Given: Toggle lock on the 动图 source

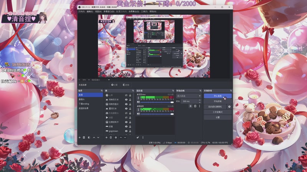Looking at the screenshot, I should click(x=130, y=118).
